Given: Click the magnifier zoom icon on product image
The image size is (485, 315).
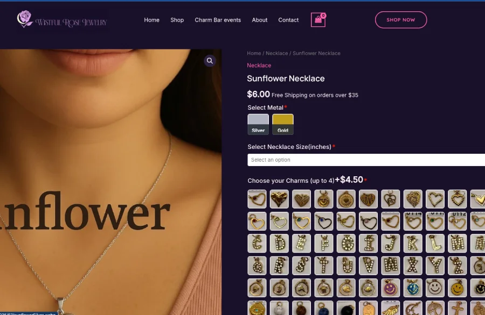Looking at the screenshot, I should (210, 61).
